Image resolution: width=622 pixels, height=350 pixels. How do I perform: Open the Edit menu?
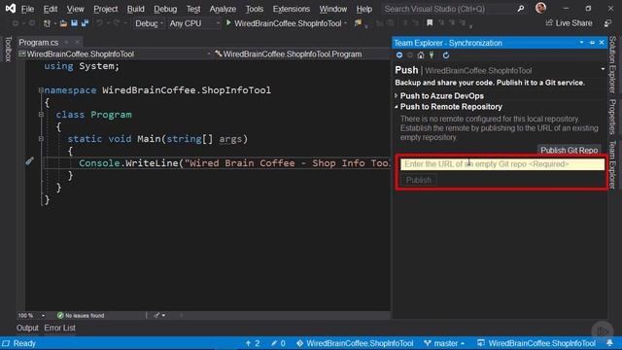click(x=51, y=9)
